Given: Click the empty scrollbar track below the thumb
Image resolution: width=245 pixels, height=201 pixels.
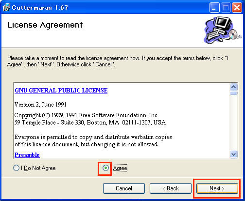Looking at the screenshot, I should tap(233, 123).
